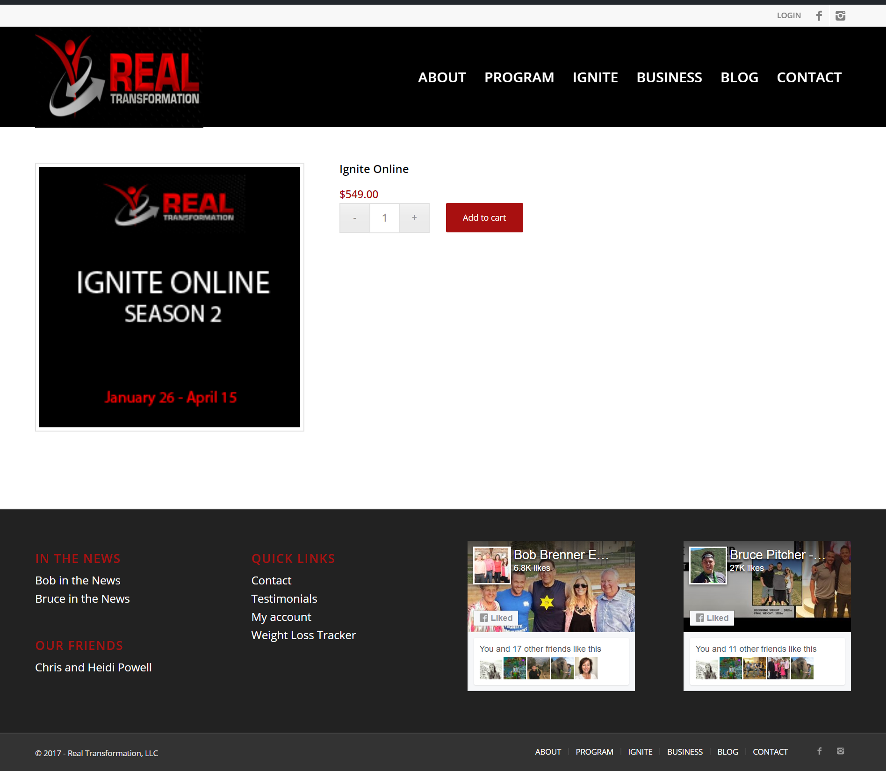Open the Ignite Online Season 2 product image
Viewport: 886px width, 771px height.
coord(170,297)
